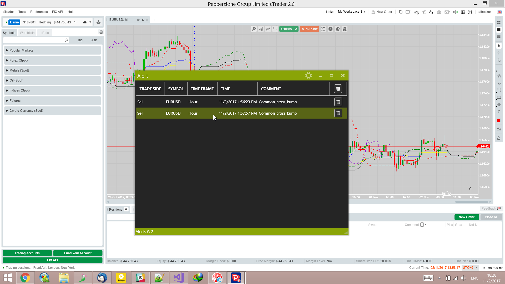Switch to the Watchlists tab
Image resolution: width=505 pixels, height=284 pixels.
pos(27,33)
